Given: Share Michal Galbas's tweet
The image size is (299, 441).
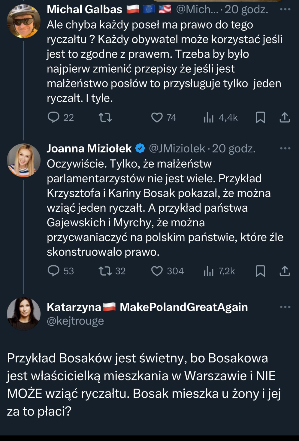Looking at the screenshot, I should tap(285, 117).
